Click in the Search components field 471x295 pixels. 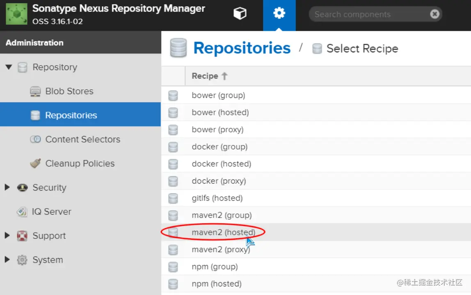coord(375,14)
